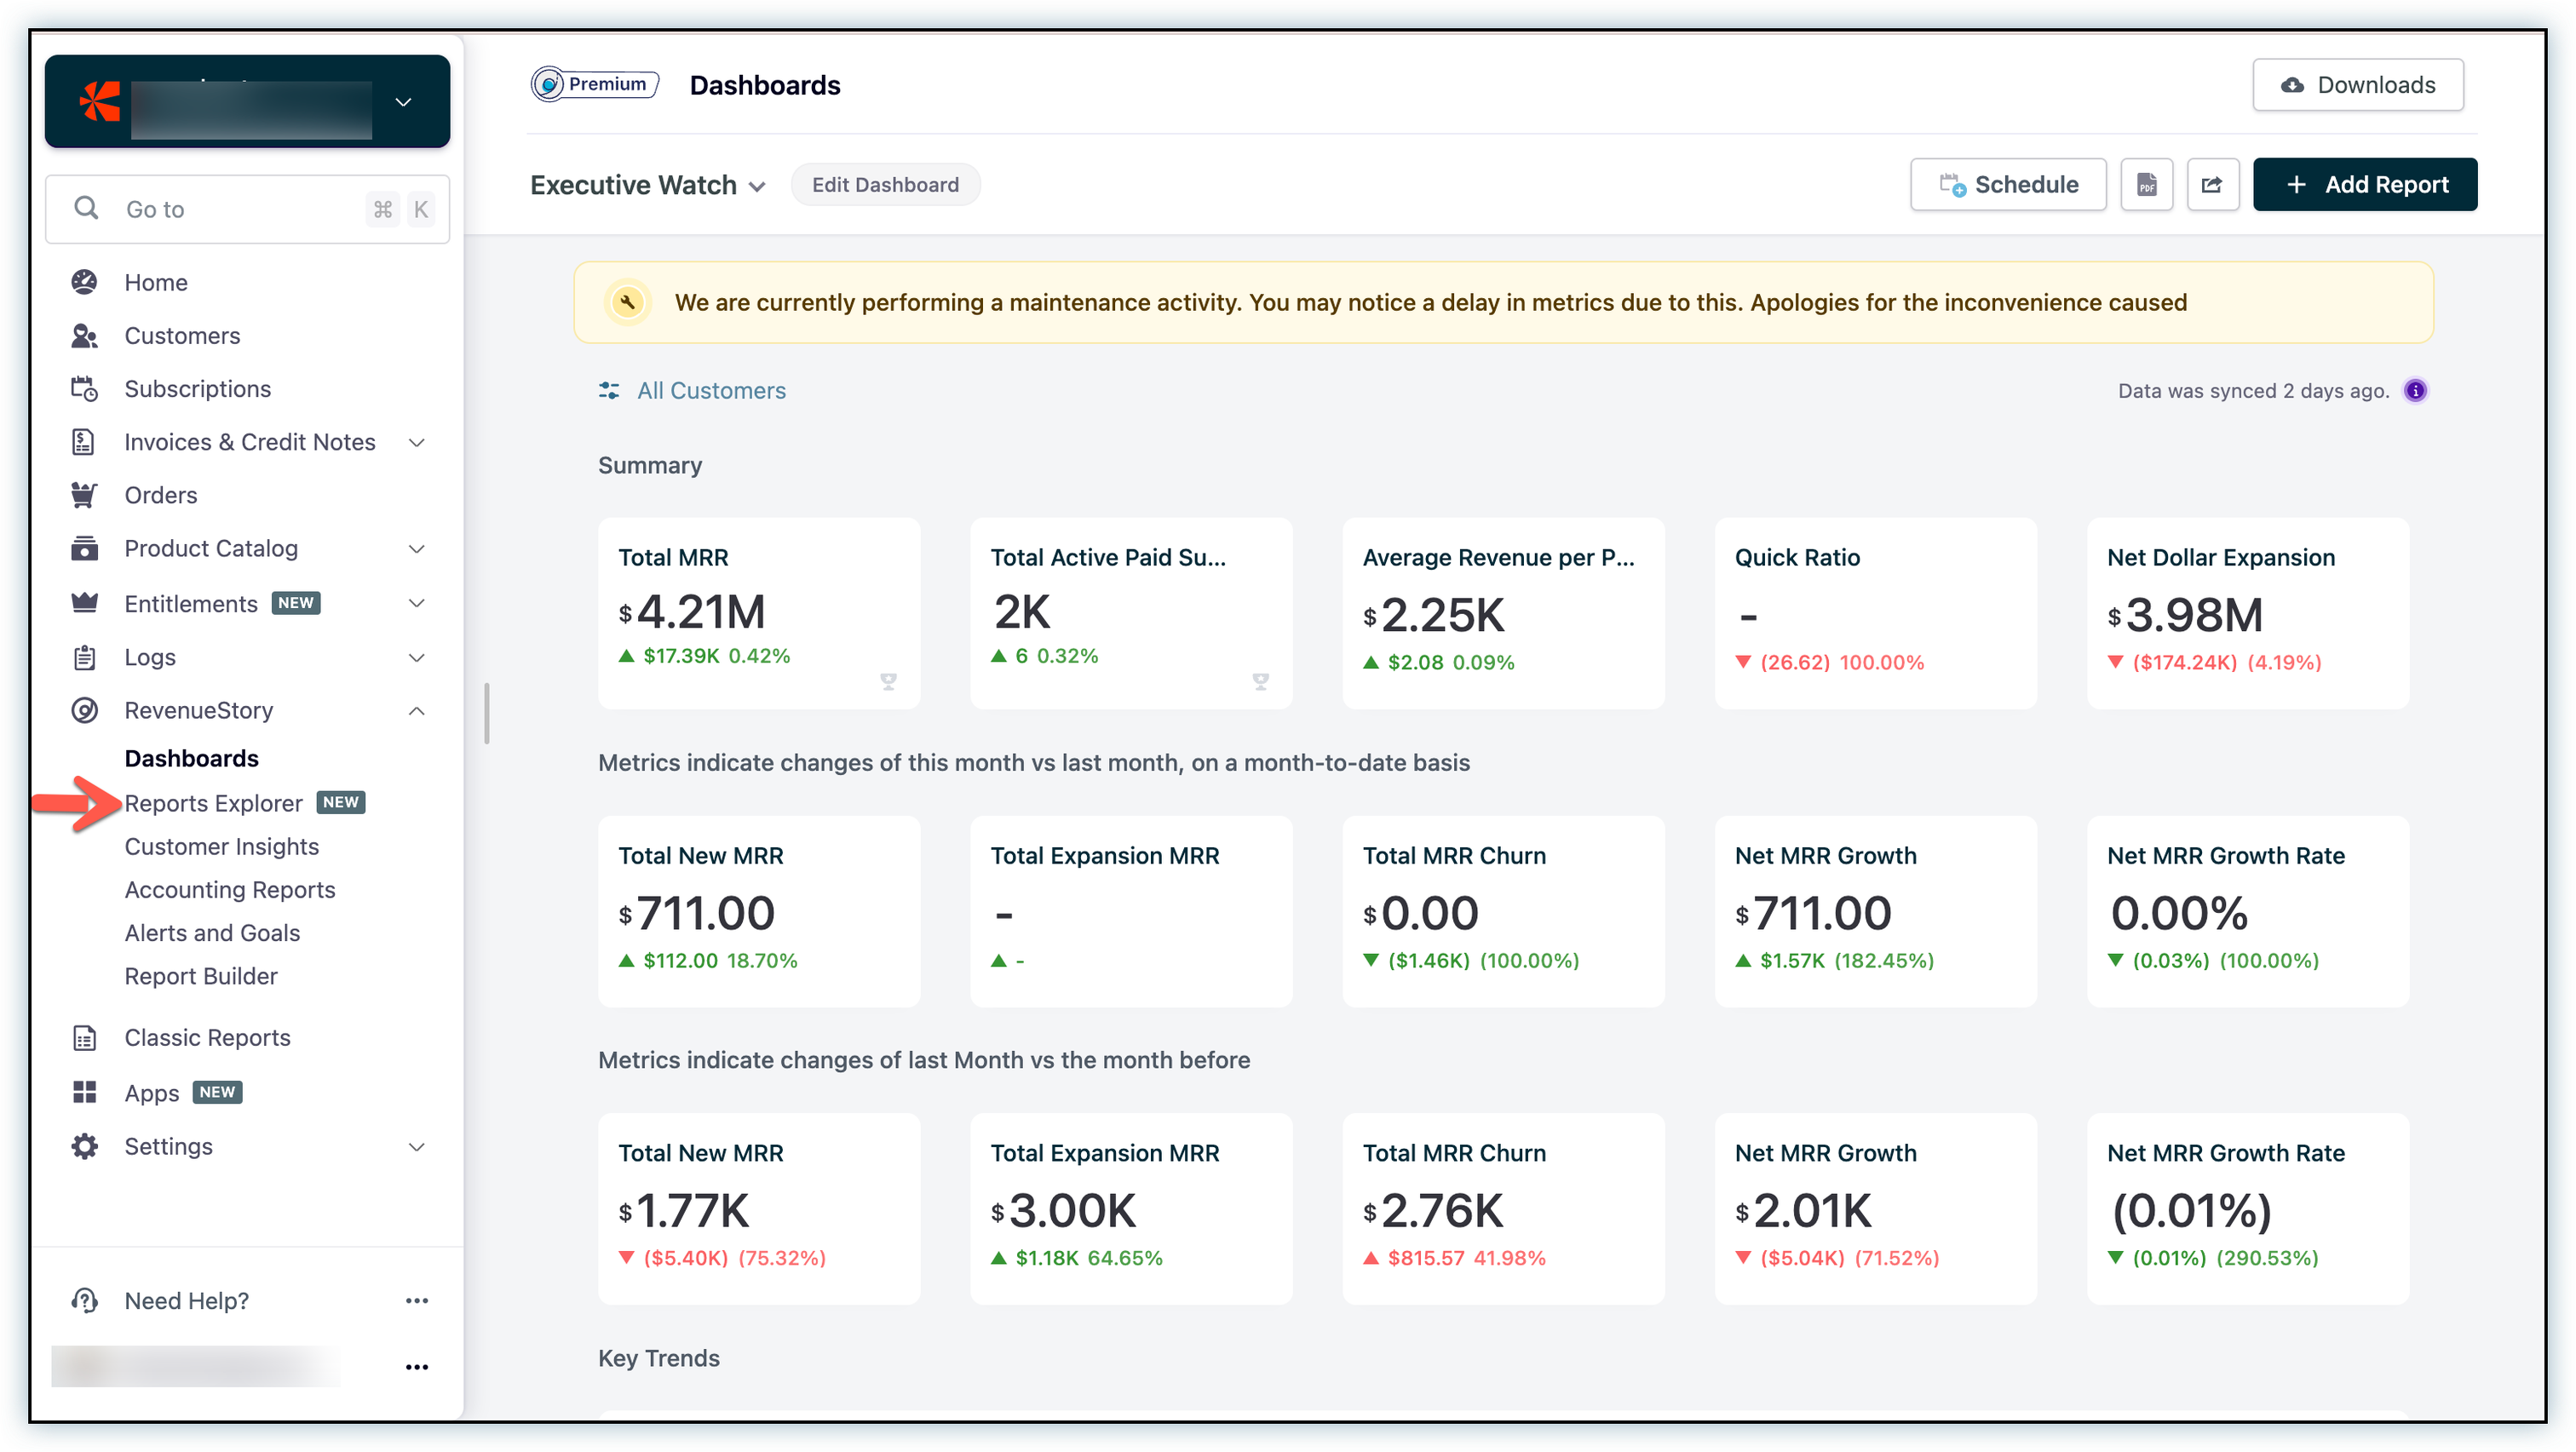The width and height of the screenshot is (2576, 1452).
Task: Click the search magnifier icon
Action: pos(86,208)
